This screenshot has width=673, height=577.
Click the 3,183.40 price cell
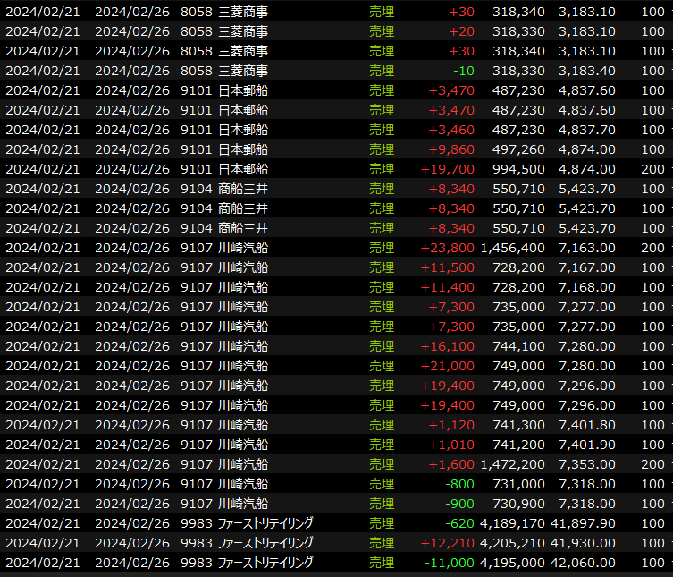point(586,71)
